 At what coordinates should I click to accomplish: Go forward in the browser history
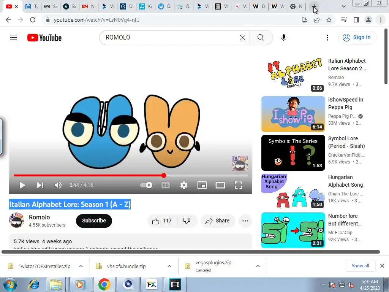click(x=21, y=20)
